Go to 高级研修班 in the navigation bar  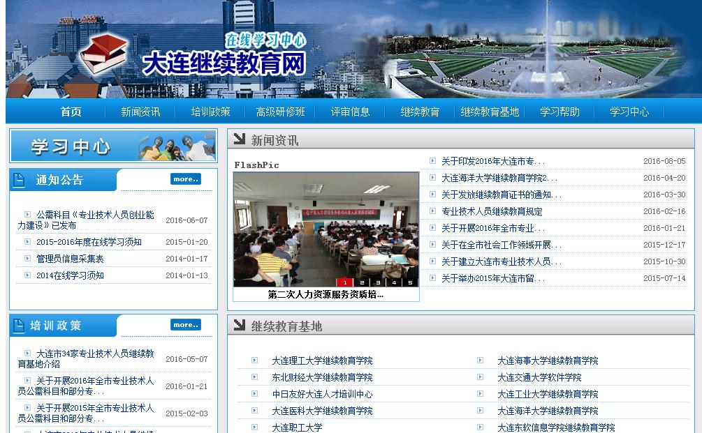tap(280, 112)
